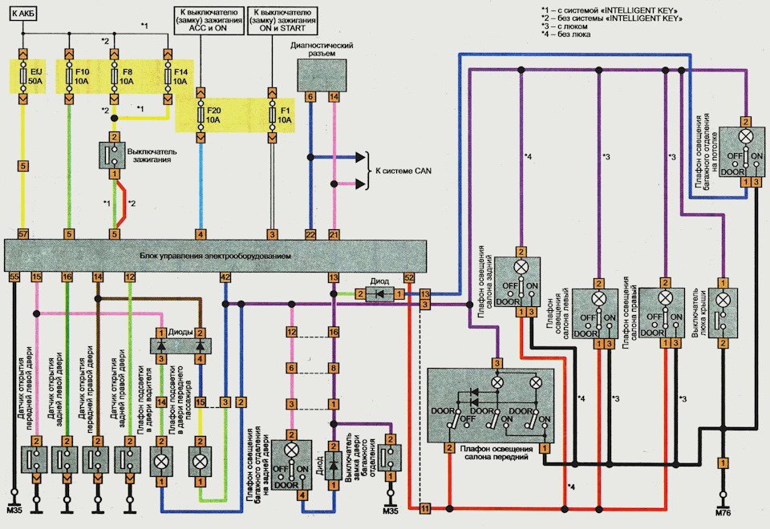Click control unit pin 55
The image size is (770, 529).
point(14,277)
